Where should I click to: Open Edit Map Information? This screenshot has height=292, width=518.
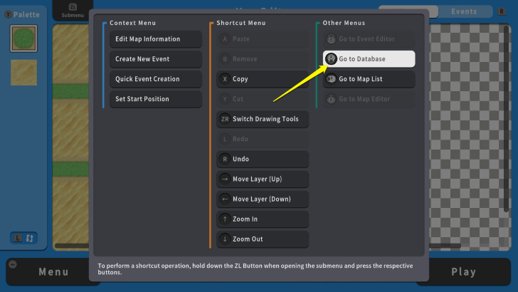pos(155,39)
